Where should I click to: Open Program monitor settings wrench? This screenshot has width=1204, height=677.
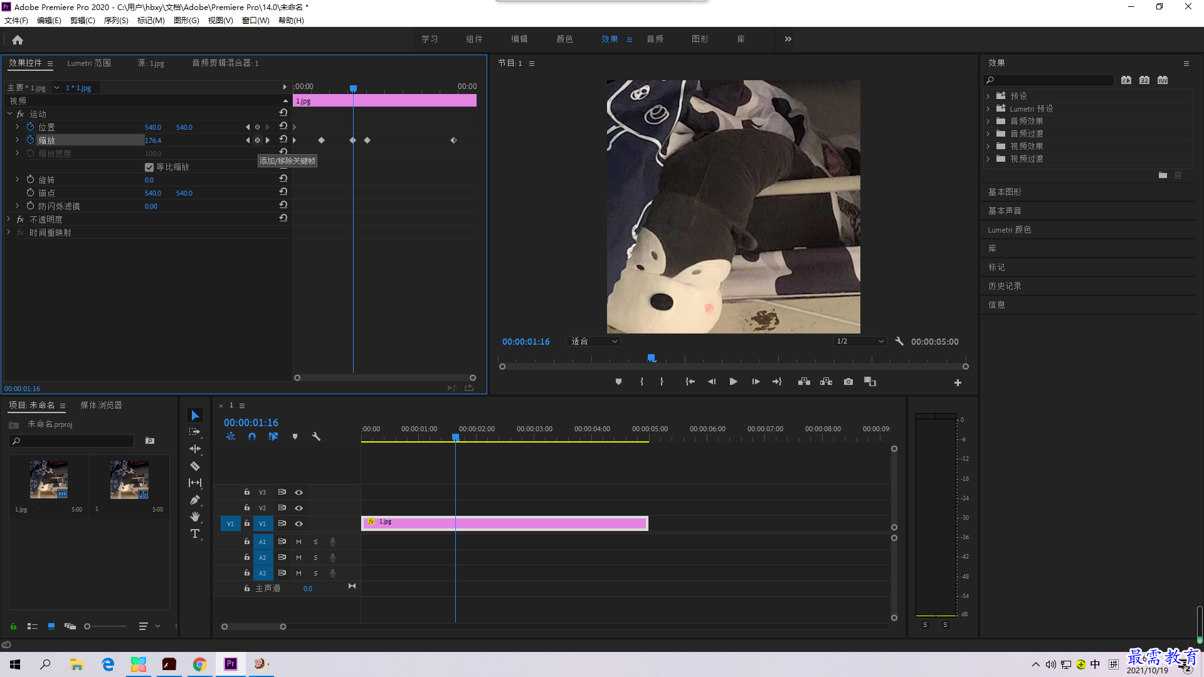pos(899,341)
